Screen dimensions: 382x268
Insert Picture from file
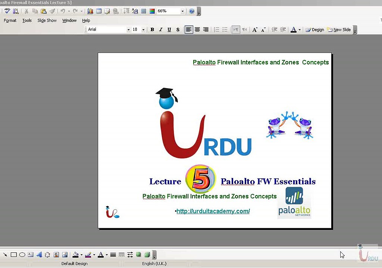(65, 255)
